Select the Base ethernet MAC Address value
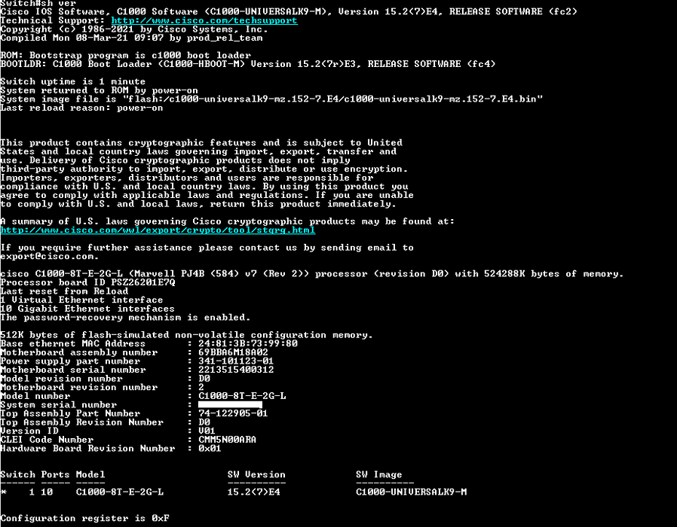677x527 pixels. tap(247, 343)
